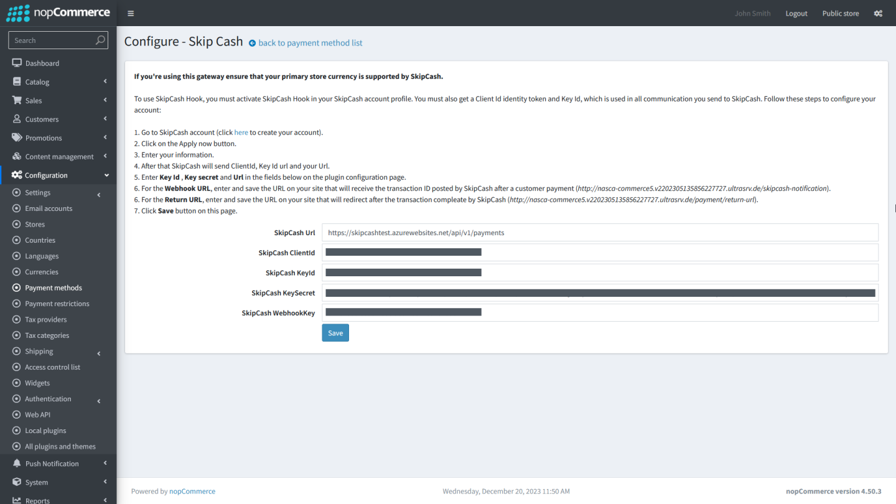Go back to payment method list
The image size is (896, 504).
pos(310,43)
